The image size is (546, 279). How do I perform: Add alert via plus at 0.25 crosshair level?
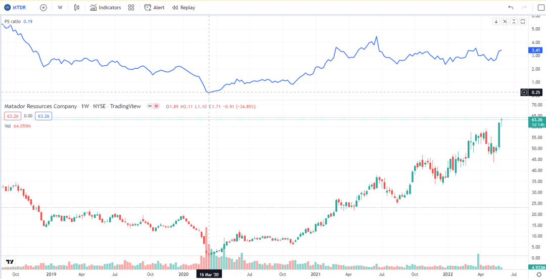coord(524,92)
